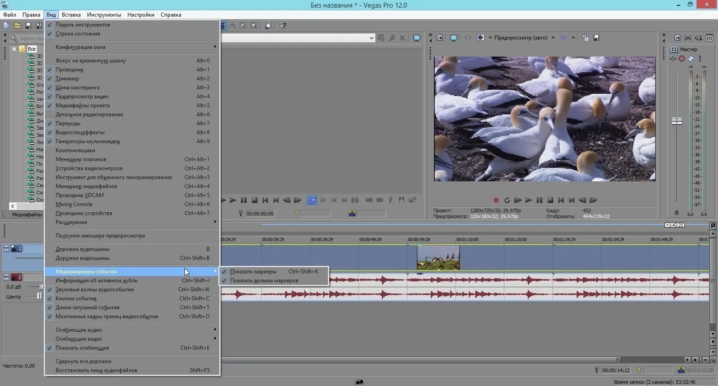
Task: Click 'Восстановить пики аудиофайлов' entry
Action: [96, 370]
